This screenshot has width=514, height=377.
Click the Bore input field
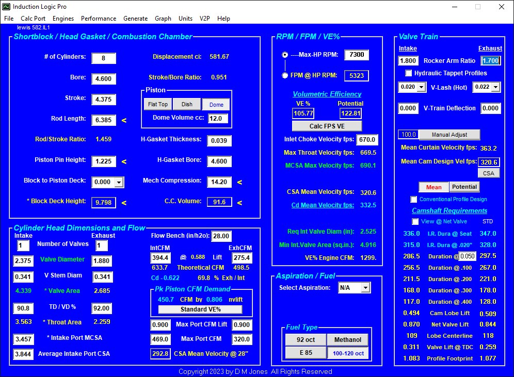(104, 78)
